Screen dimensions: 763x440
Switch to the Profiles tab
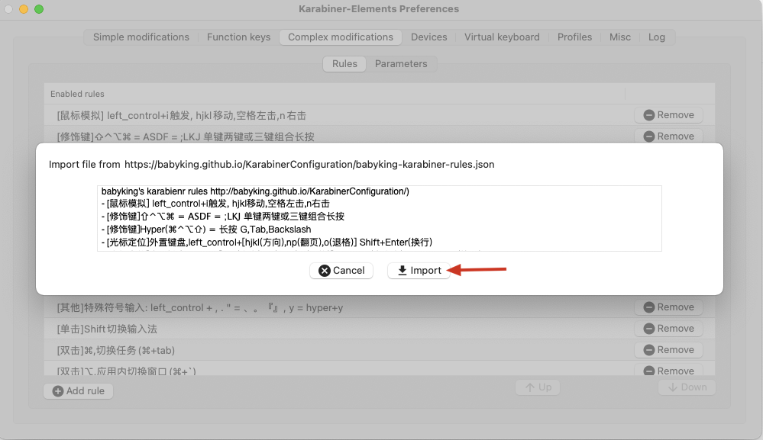pos(574,37)
